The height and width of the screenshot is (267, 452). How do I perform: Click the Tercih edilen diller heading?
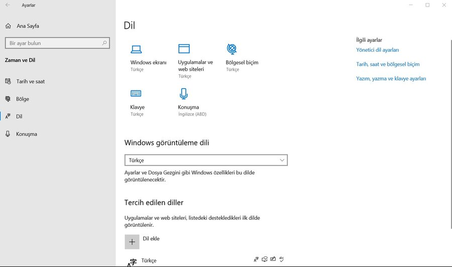[x=154, y=203]
